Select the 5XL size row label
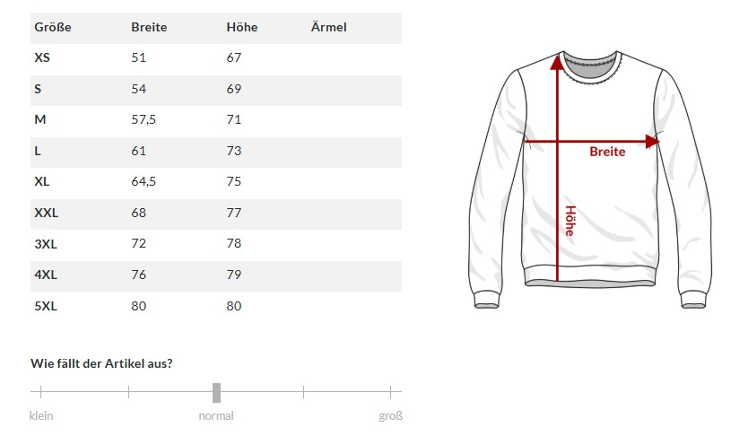 [46, 306]
